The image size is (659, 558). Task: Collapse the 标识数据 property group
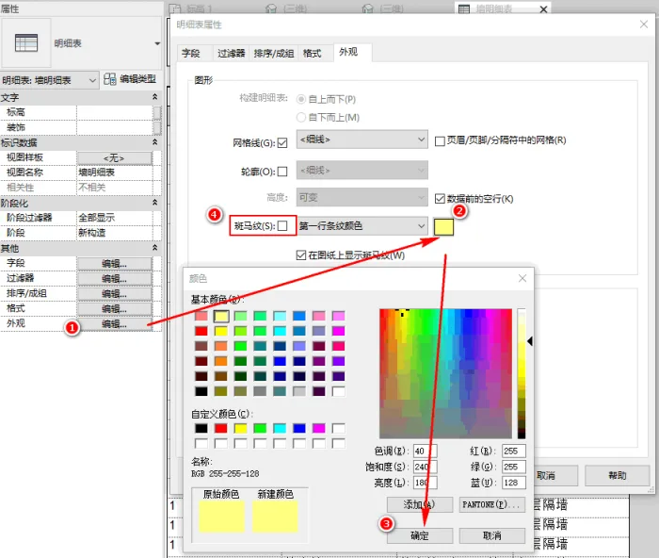(x=154, y=142)
